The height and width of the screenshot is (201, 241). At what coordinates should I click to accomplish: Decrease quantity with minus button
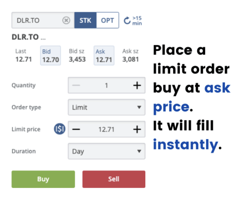coord(76,85)
